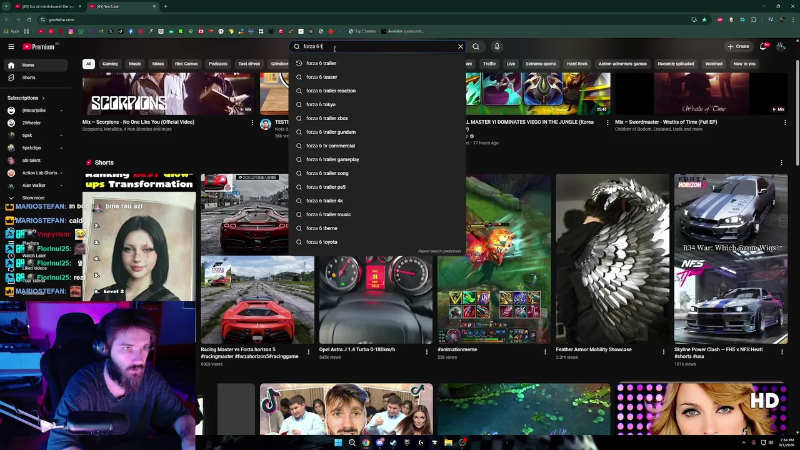The image size is (800, 450).
Task: Open Steam from the taskbar
Action: coord(393,442)
